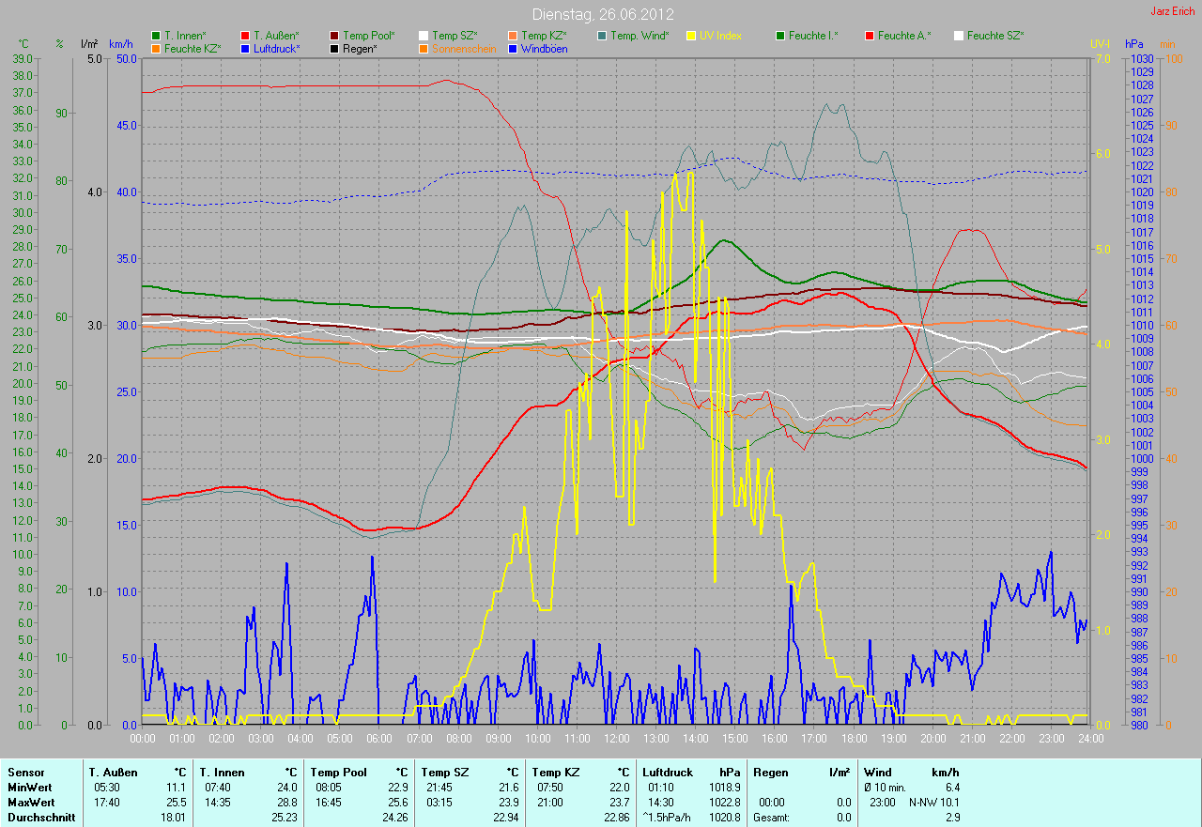Click the Feuchte I. legend label
Screen dimensions: 1202x827
click(813, 36)
